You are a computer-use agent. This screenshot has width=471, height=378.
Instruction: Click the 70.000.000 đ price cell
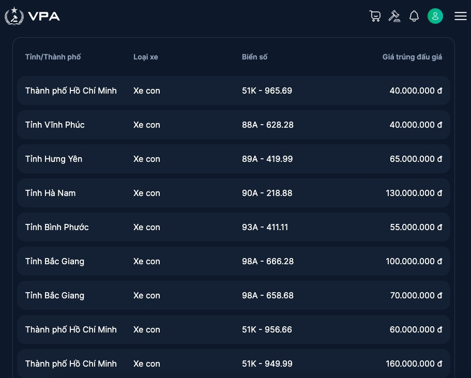pyautogui.click(x=416, y=295)
